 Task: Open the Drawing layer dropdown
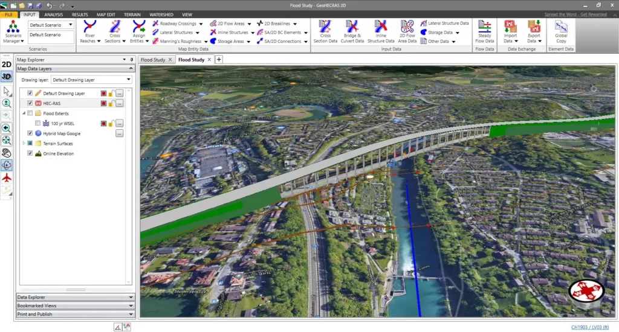128,80
